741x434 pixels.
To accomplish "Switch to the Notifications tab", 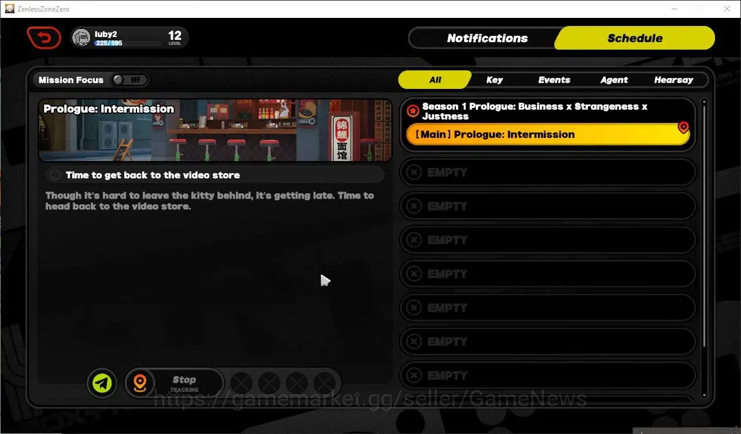I will pyautogui.click(x=487, y=38).
